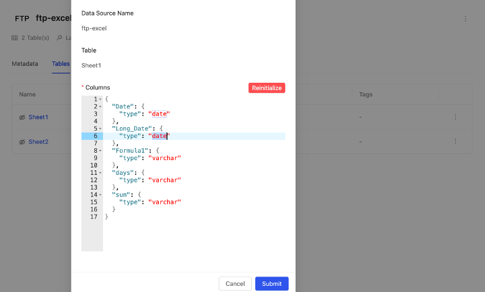The width and height of the screenshot is (485, 292).
Task: Click the "varchar" value on line 9
Action: point(164,158)
